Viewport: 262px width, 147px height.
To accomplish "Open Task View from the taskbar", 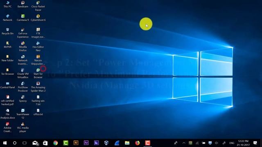I will tap(25, 143).
